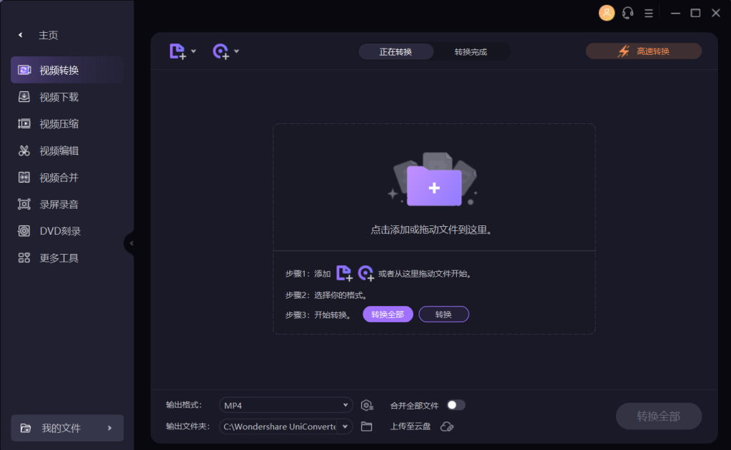Go back to 主页 with the back arrow
Viewport: 731px width, 450px height.
21,35
